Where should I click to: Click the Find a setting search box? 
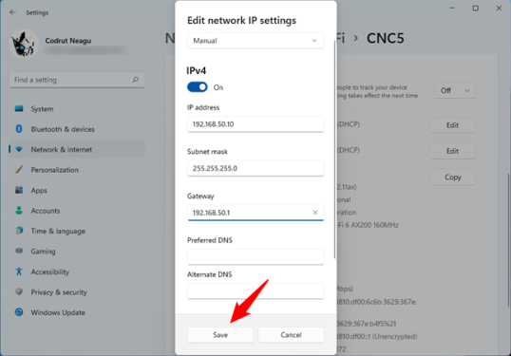tap(77, 80)
